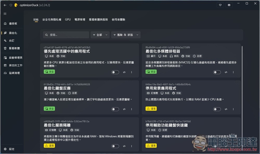The width and height of the screenshot is (260, 154).
Task: Click 安全 badge on 最佳化鍵盤反應
Action: (49, 109)
